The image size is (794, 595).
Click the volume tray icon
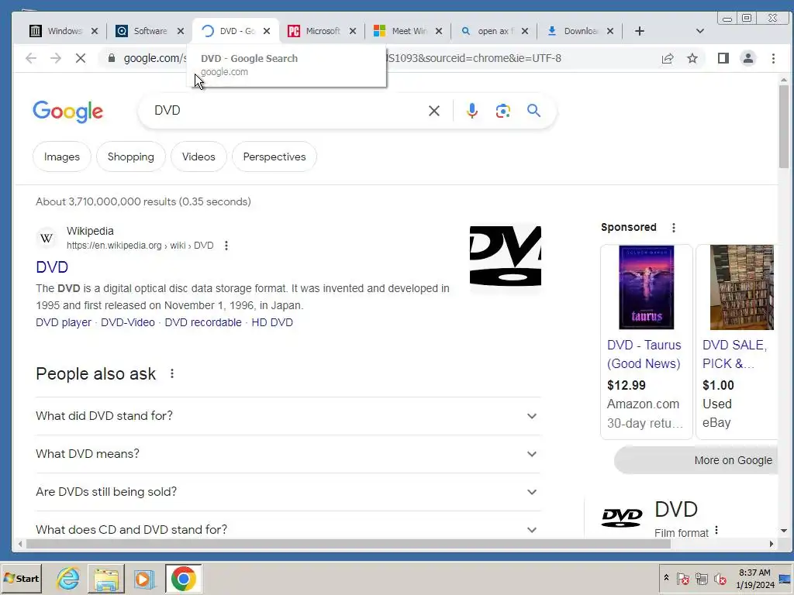[x=720, y=578]
